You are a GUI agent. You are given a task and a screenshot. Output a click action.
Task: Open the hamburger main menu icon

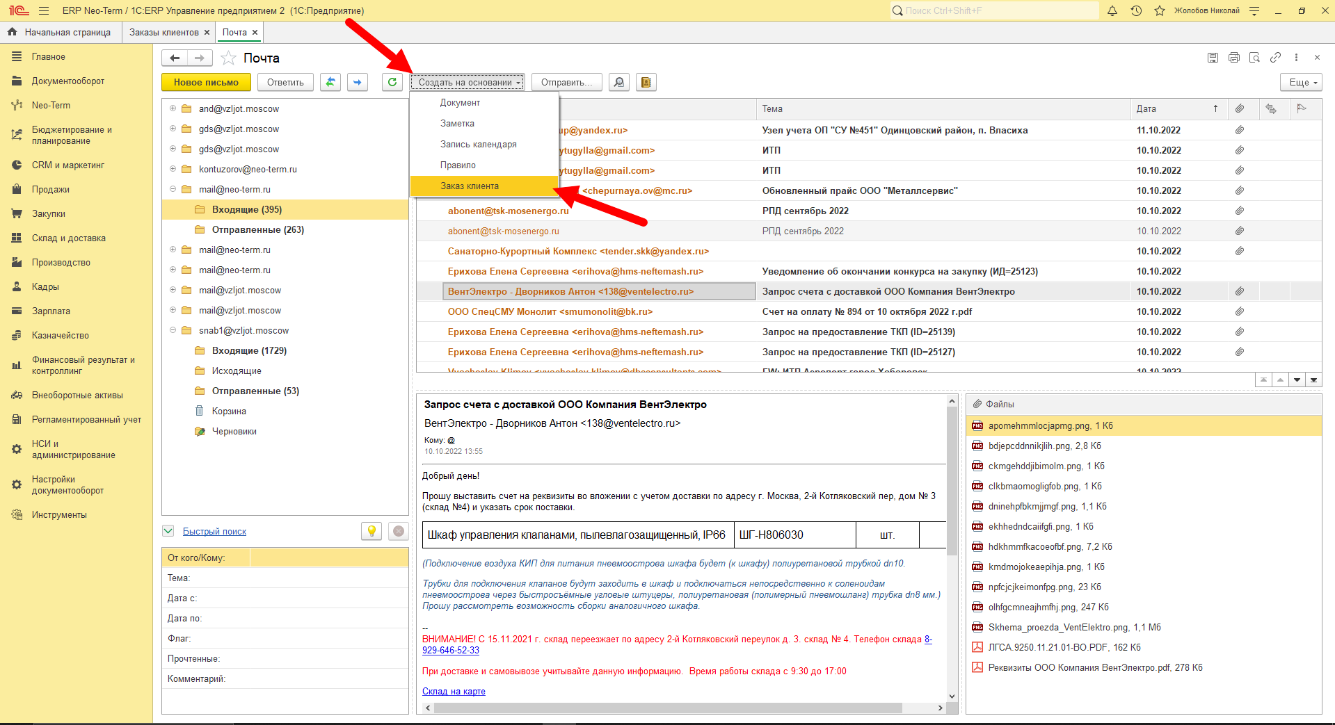pos(44,10)
